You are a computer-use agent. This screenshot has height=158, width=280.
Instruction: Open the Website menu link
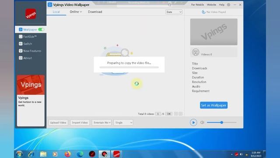211,5
